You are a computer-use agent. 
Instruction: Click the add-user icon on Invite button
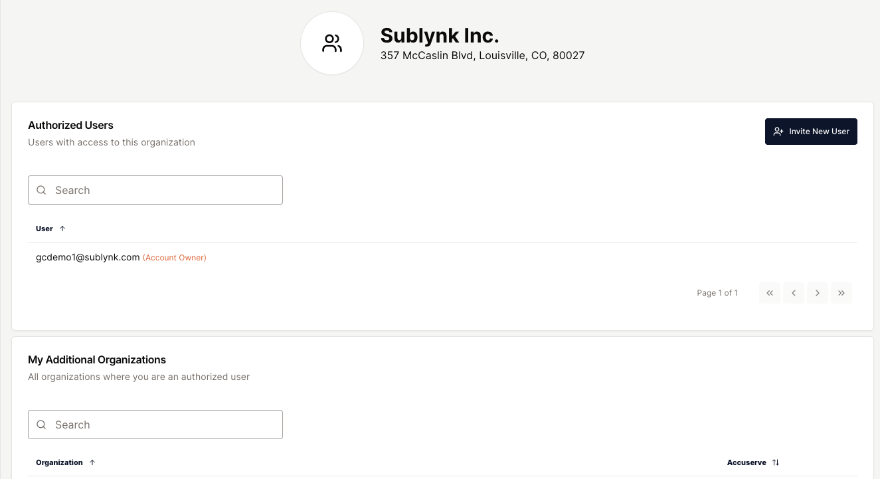coord(778,132)
